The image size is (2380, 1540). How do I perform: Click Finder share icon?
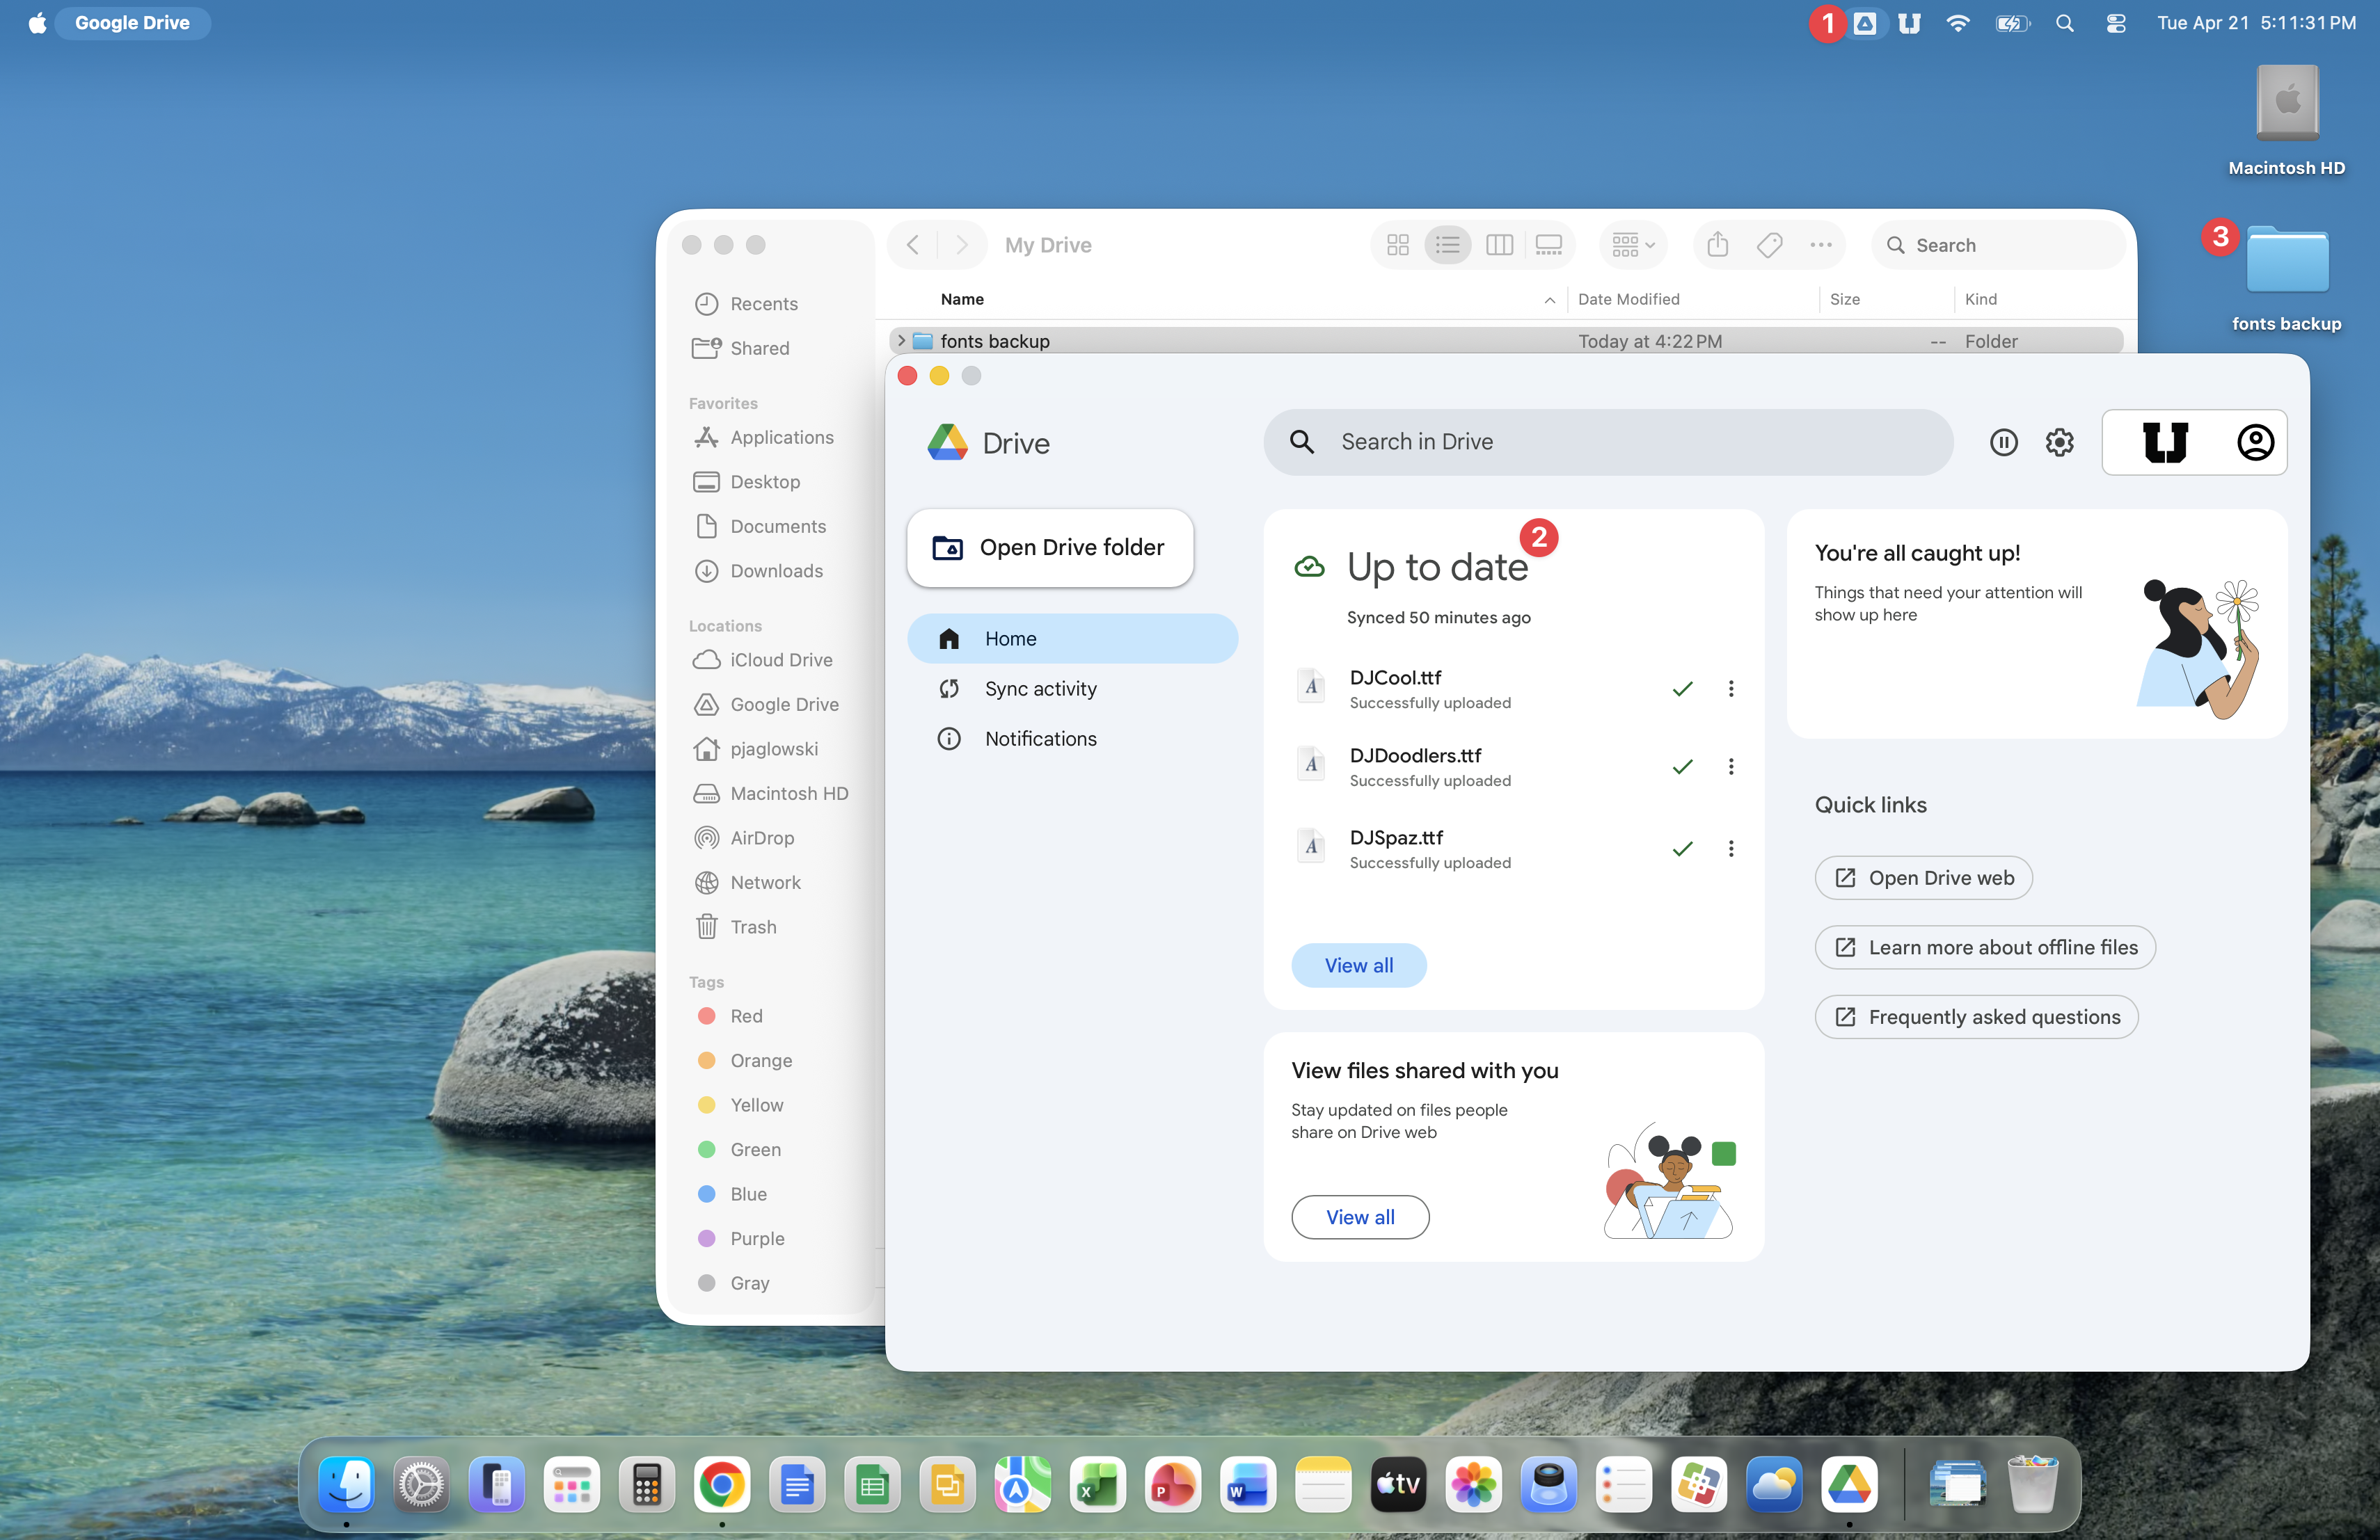[1717, 245]
